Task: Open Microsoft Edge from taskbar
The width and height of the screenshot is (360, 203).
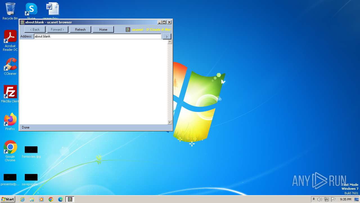Action: (60, 199)
